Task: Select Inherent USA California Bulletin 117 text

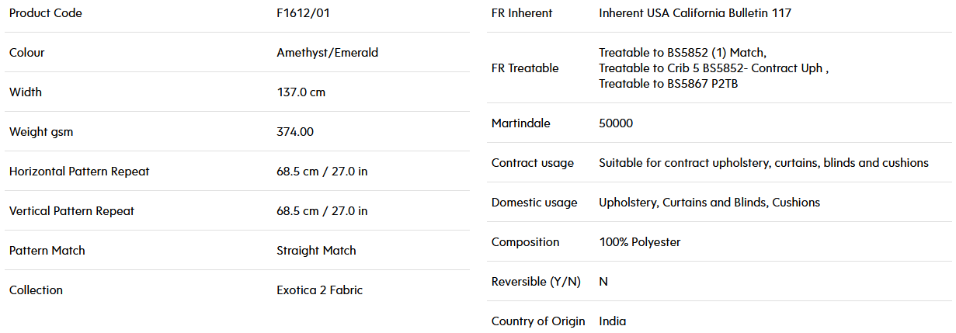Action: [695, 13]
